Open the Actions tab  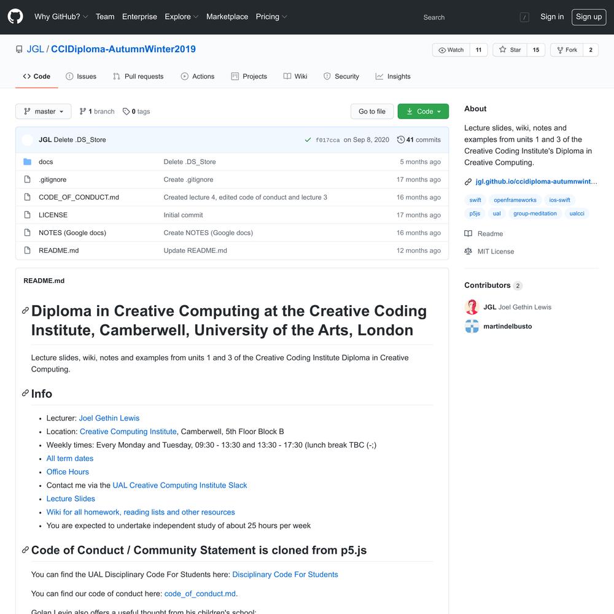coord(198,76)
